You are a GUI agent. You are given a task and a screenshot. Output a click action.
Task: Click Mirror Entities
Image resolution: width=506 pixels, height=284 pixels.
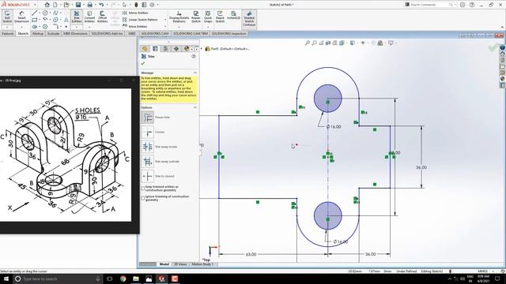tap(135, 13)
